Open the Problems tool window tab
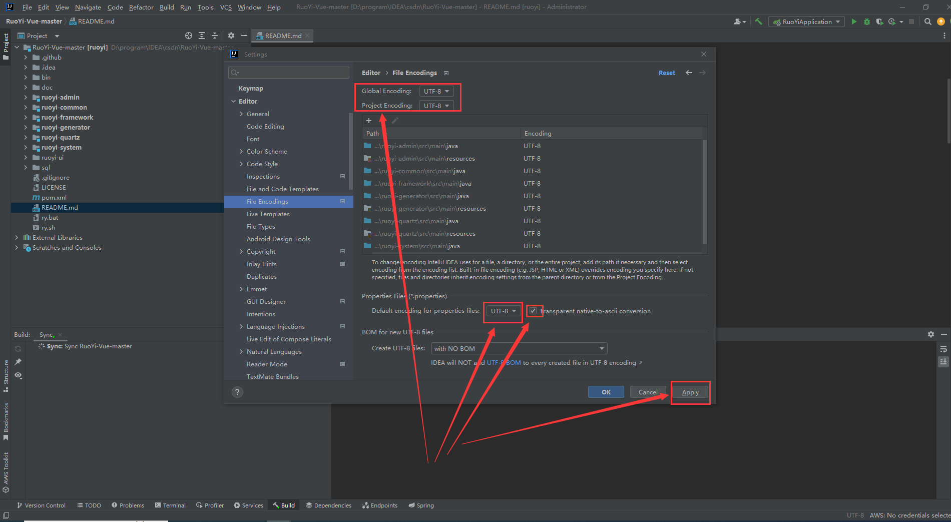951x522 pixels. click(128, 505)
